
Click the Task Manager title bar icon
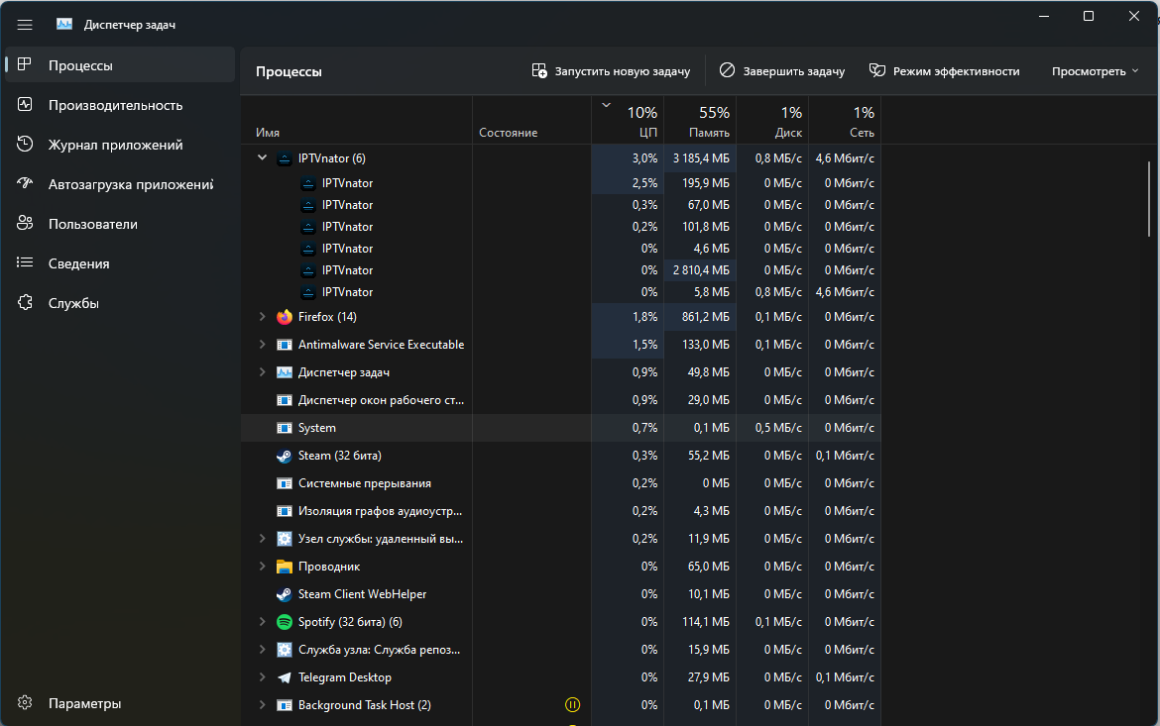point(64,25)
